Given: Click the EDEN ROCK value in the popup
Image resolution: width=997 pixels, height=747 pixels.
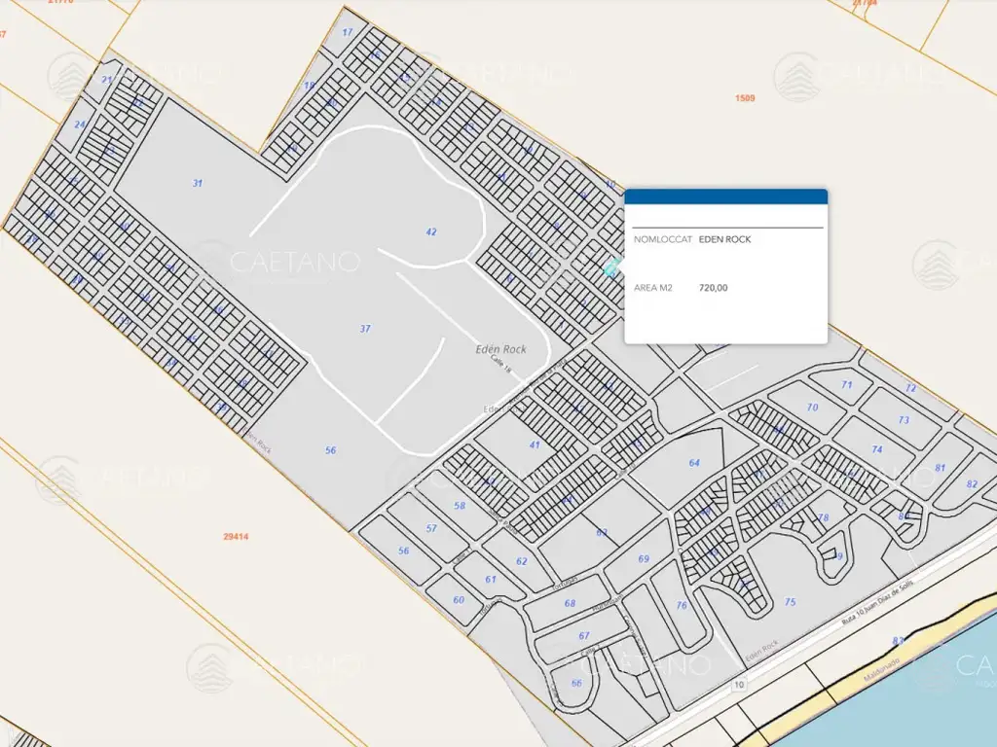Looking at the screenshot, I should click(724, 239).
